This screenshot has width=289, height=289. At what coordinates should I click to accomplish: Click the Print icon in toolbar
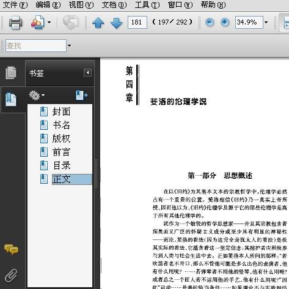16,22
